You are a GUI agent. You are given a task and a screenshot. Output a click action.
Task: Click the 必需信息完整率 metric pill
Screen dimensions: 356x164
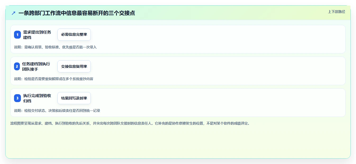coord(74,35)
